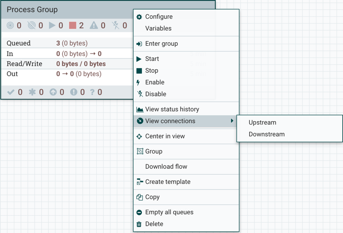343x233 pixels.
Task: Click the Create template icon
Action: point(140,182)
